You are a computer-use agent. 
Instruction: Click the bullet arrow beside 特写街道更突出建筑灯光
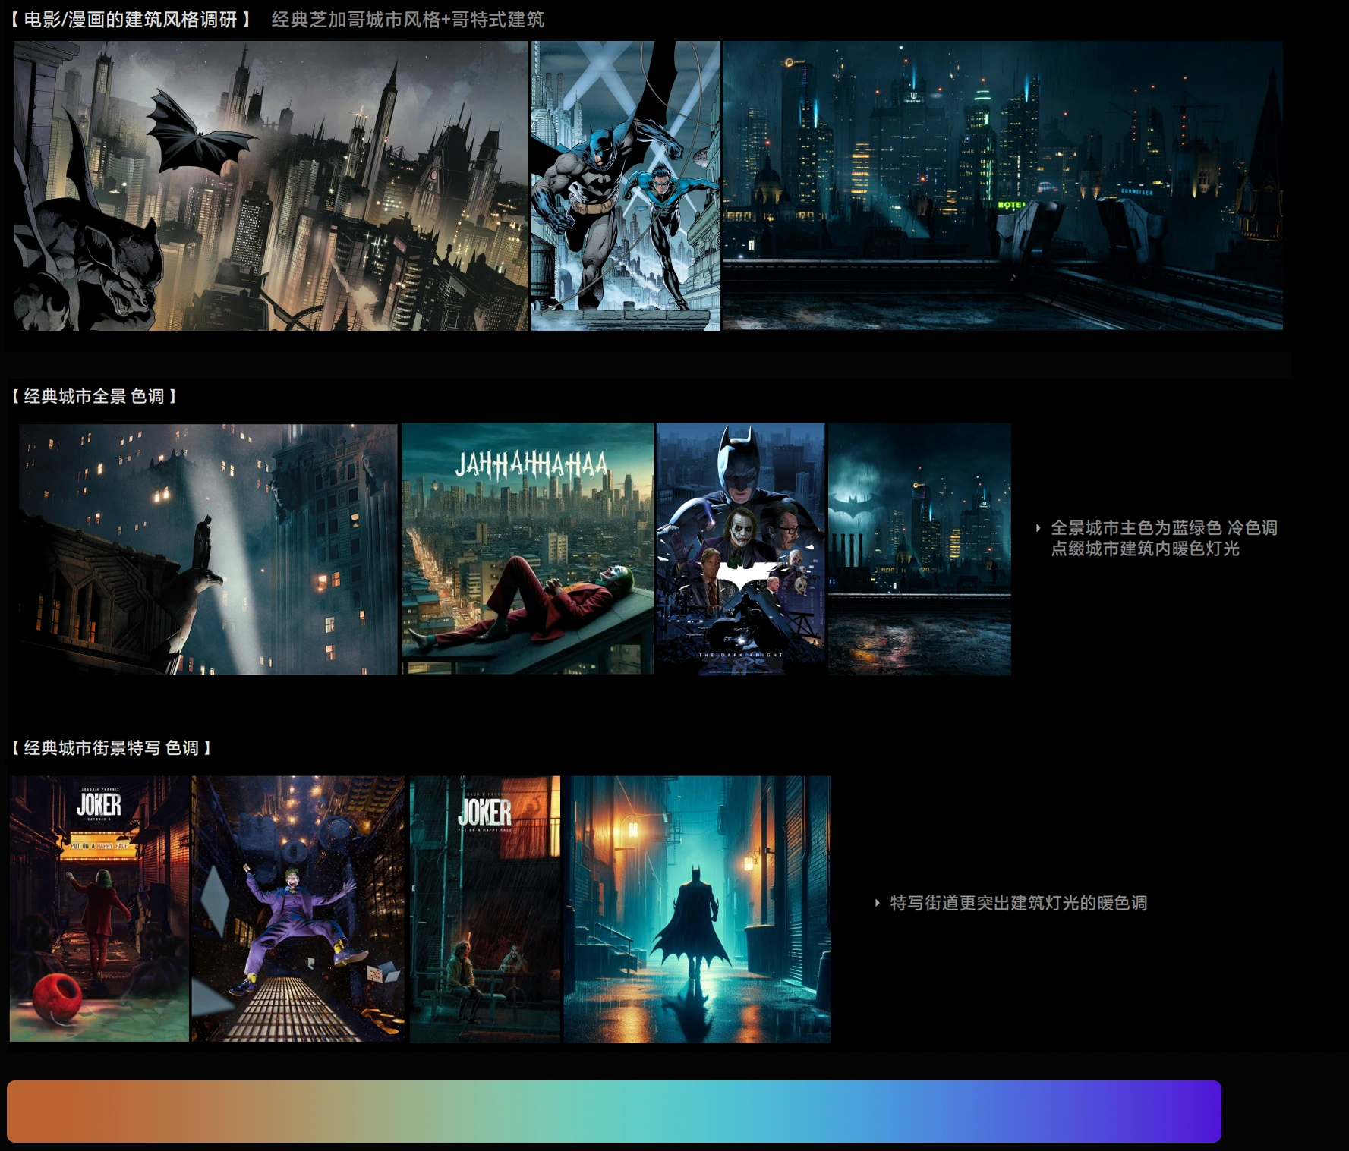[878, 903]
